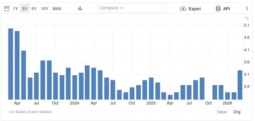This screenshot has width=255, height=121.
Task: Show the MAX time range
Action: (x=57, y=9)
